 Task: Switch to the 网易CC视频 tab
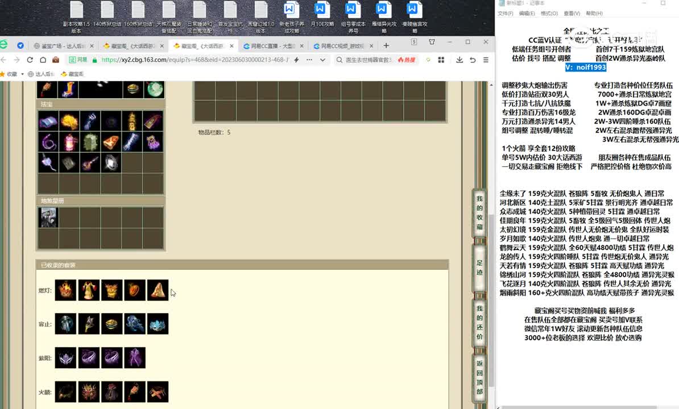[341, 46]
